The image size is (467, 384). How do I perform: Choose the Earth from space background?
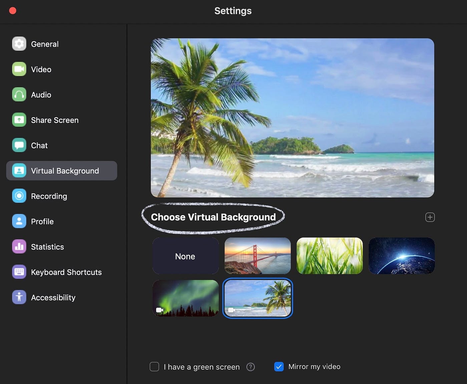click(x=402, y=256)
